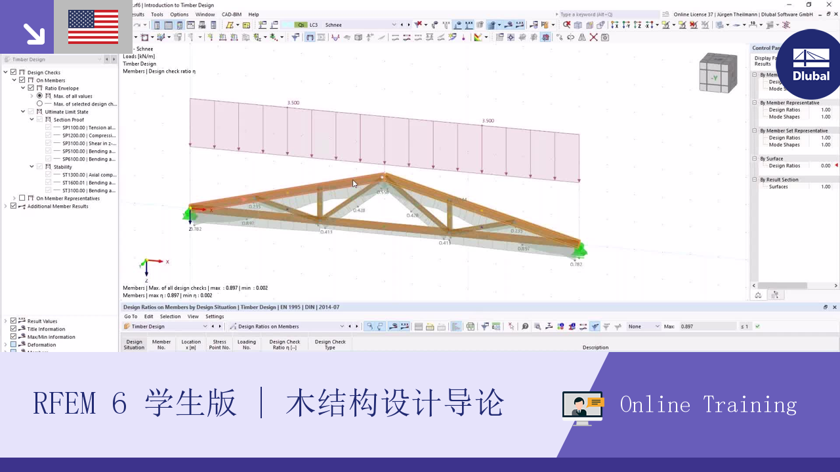The image size is (840, 472).
Task: Click the float panel icon of results table
Action: click(x=826, y=307)
